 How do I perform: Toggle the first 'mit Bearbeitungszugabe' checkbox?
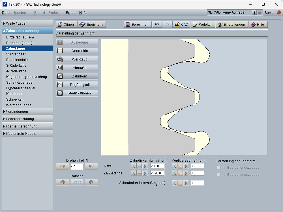click(x=218, y=168)
